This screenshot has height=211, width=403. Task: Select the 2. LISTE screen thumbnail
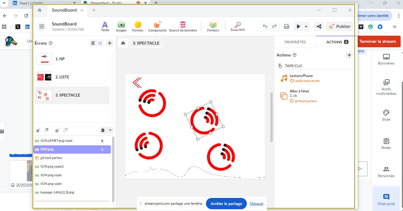click(44, 77)
